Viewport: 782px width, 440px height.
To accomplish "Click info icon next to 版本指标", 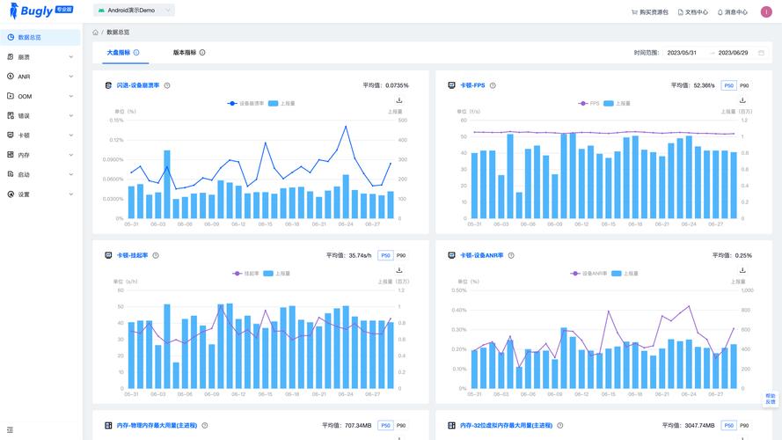I will [x=202, y=53].
